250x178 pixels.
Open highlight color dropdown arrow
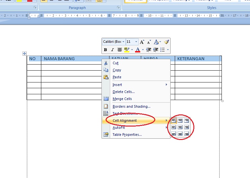click(132, 50)
